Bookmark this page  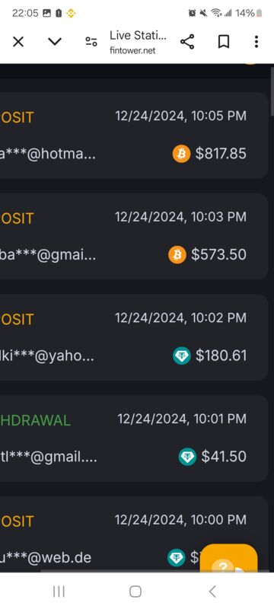click(223, 42)
